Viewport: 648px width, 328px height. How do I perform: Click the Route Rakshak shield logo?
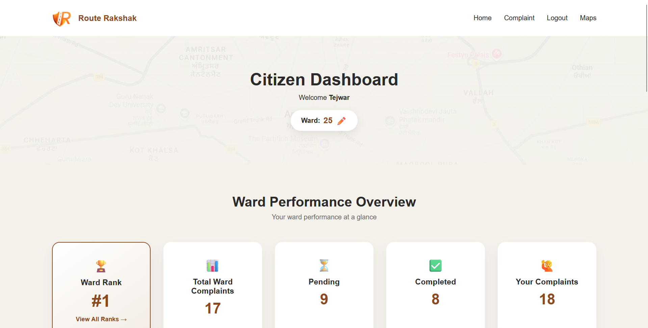(x=61, y=19)
